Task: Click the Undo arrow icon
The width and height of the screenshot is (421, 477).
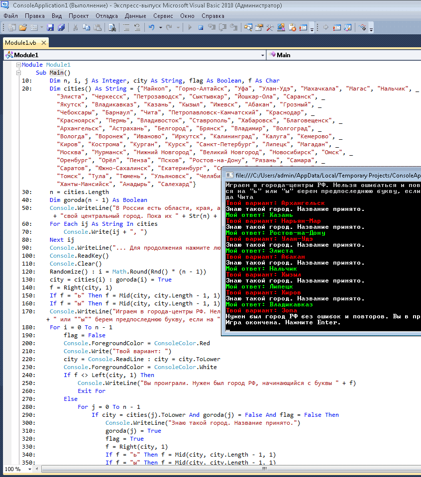Action: (152, 28)
